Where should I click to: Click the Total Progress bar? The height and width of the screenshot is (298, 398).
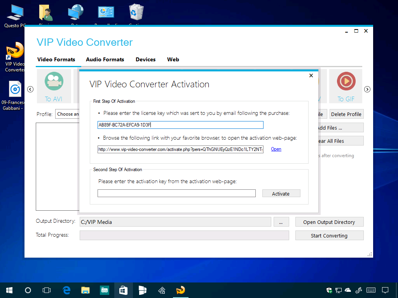pos(184,236)
